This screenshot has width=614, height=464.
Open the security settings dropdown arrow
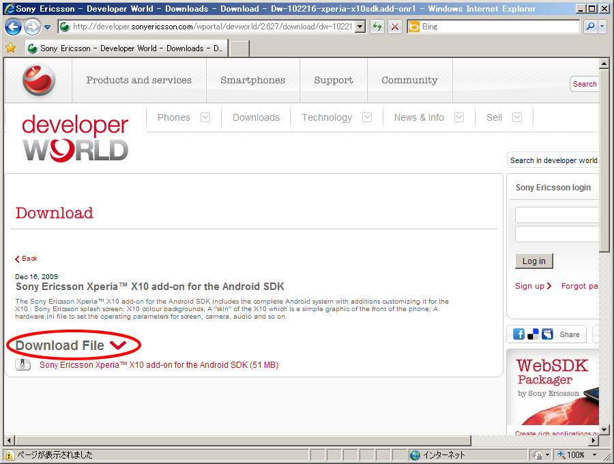point(547,455)
